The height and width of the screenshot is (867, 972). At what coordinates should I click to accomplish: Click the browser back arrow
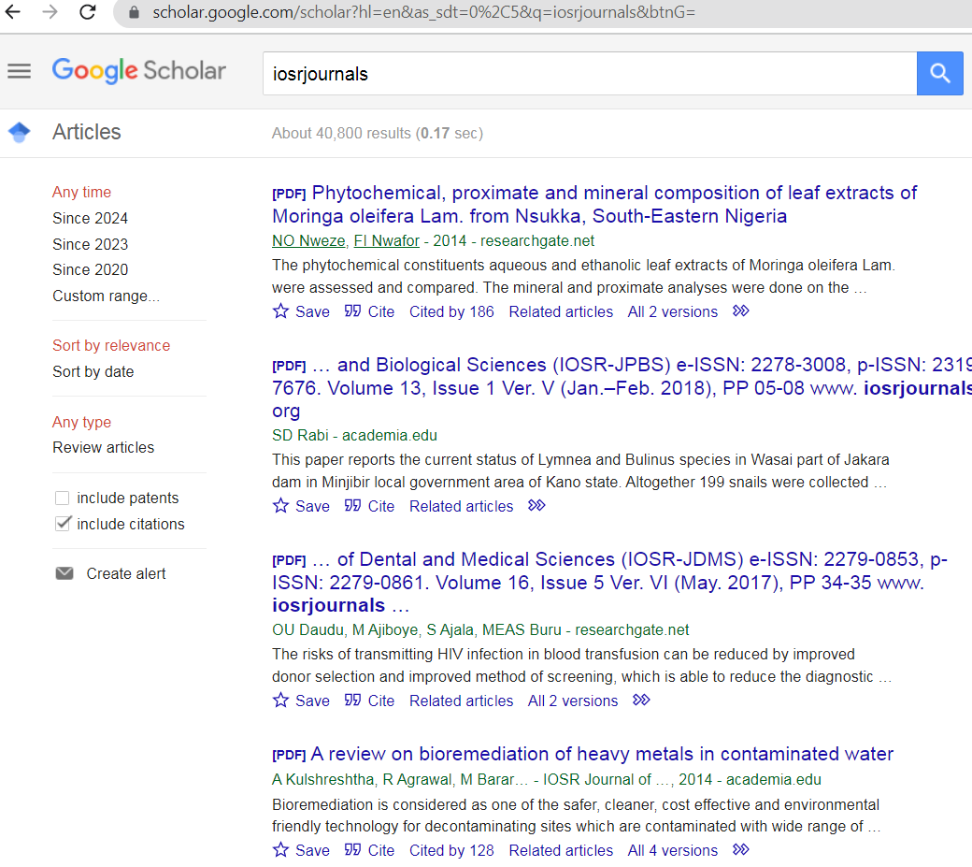click(13, 12)
